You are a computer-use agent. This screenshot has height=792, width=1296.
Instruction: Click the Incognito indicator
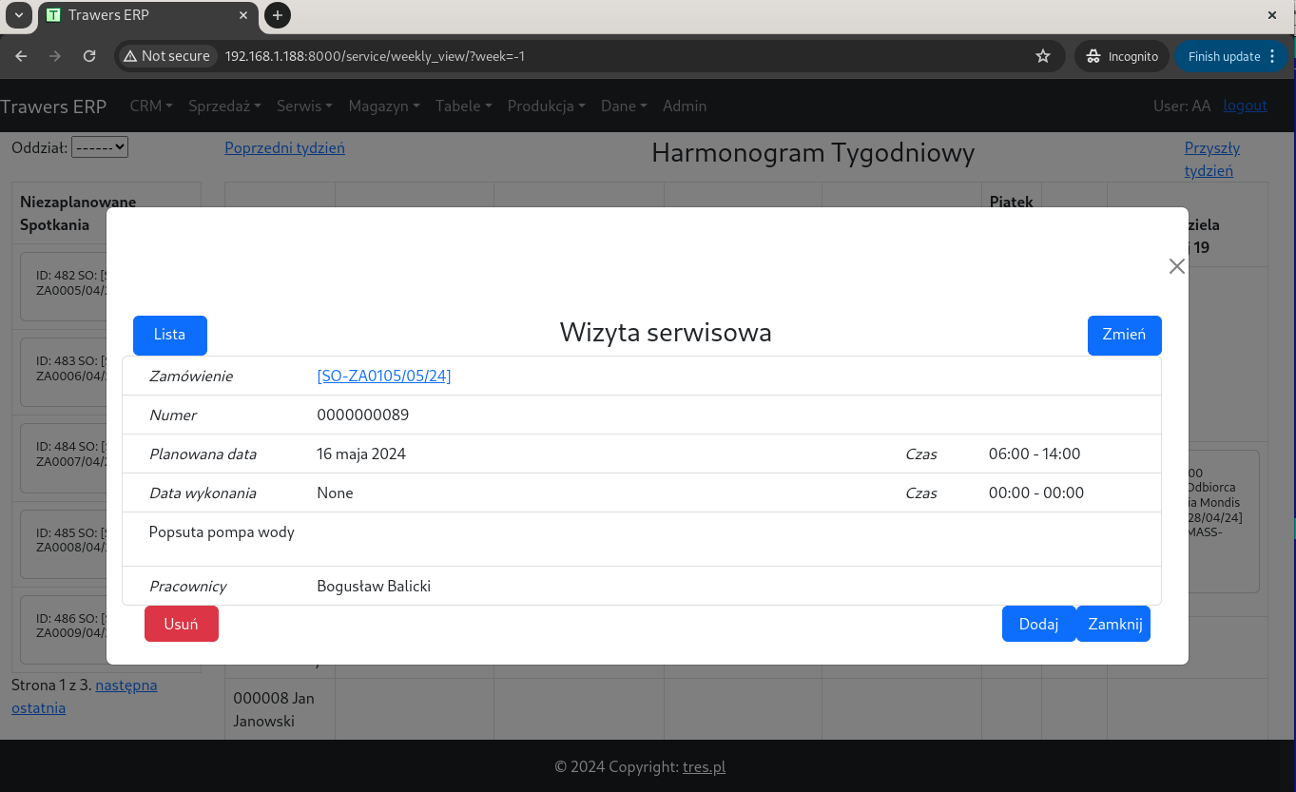coord(1123,56)
